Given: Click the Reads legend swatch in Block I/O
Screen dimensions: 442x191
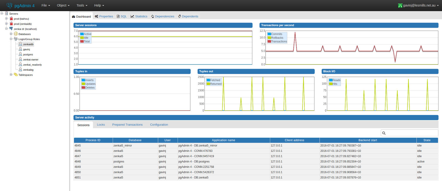Looking at the screenshot, I should (x=331, y=80).
